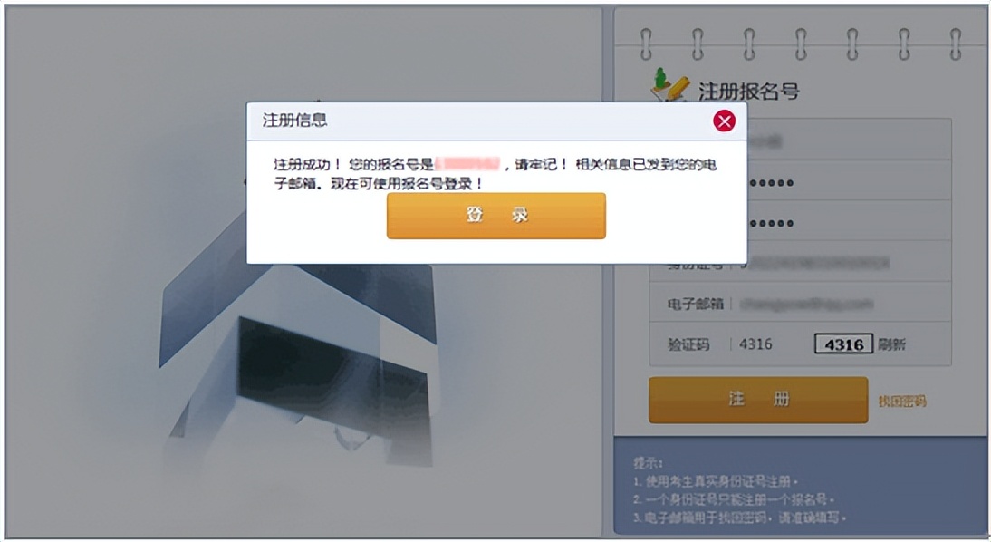Select the blurred pink 报名号 in the message
Screen dimensions: 991x542
point(467,164)
